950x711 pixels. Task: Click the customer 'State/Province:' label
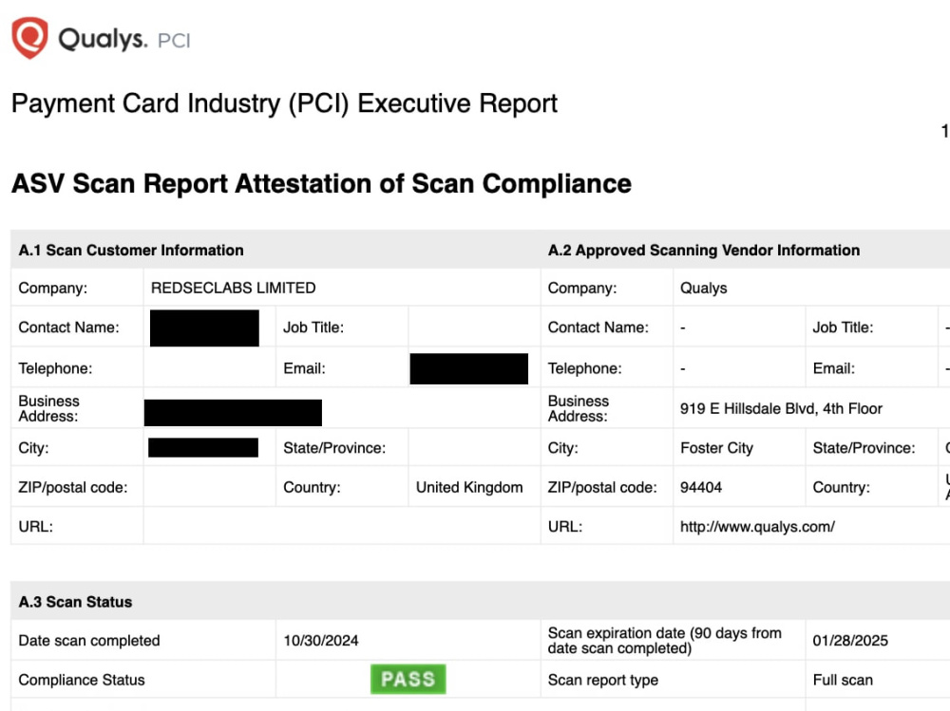334,448
